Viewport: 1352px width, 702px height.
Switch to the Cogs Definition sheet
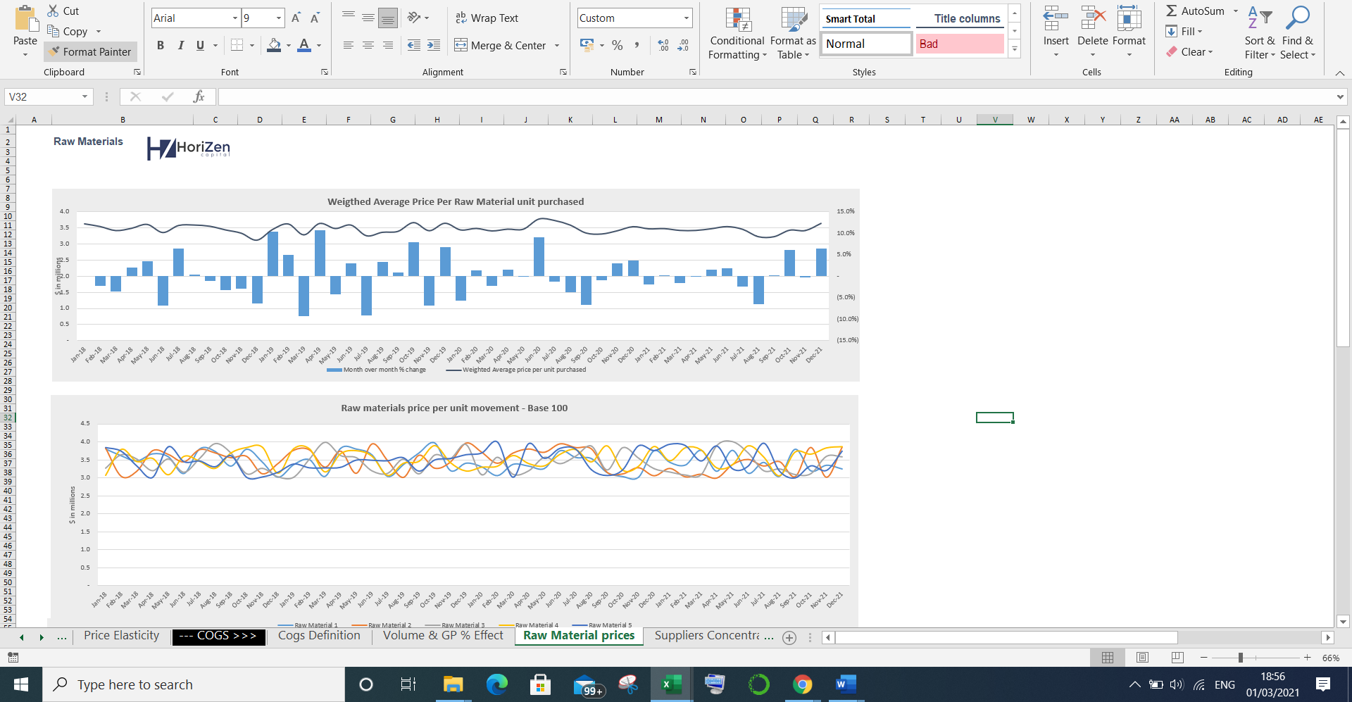(x=319, y=636)
